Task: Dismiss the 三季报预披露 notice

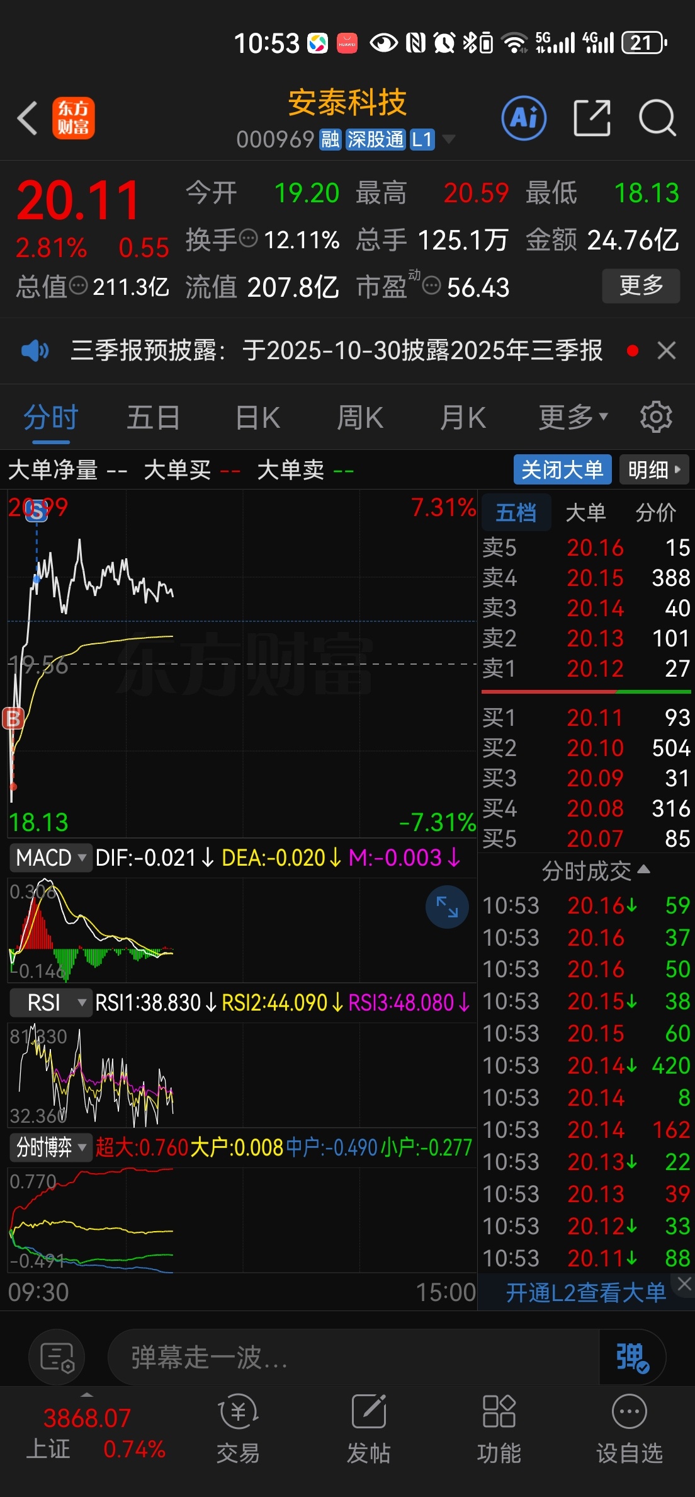Action: pos(667,350)
